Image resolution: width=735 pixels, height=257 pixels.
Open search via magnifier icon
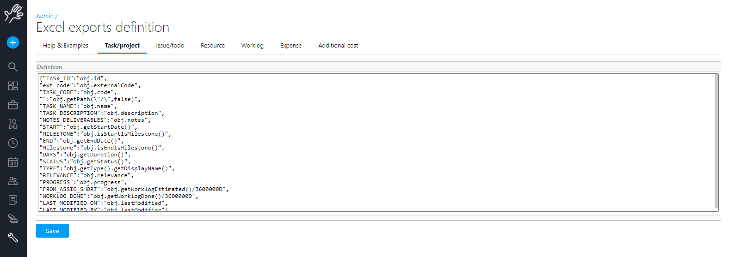pos(13,67)
